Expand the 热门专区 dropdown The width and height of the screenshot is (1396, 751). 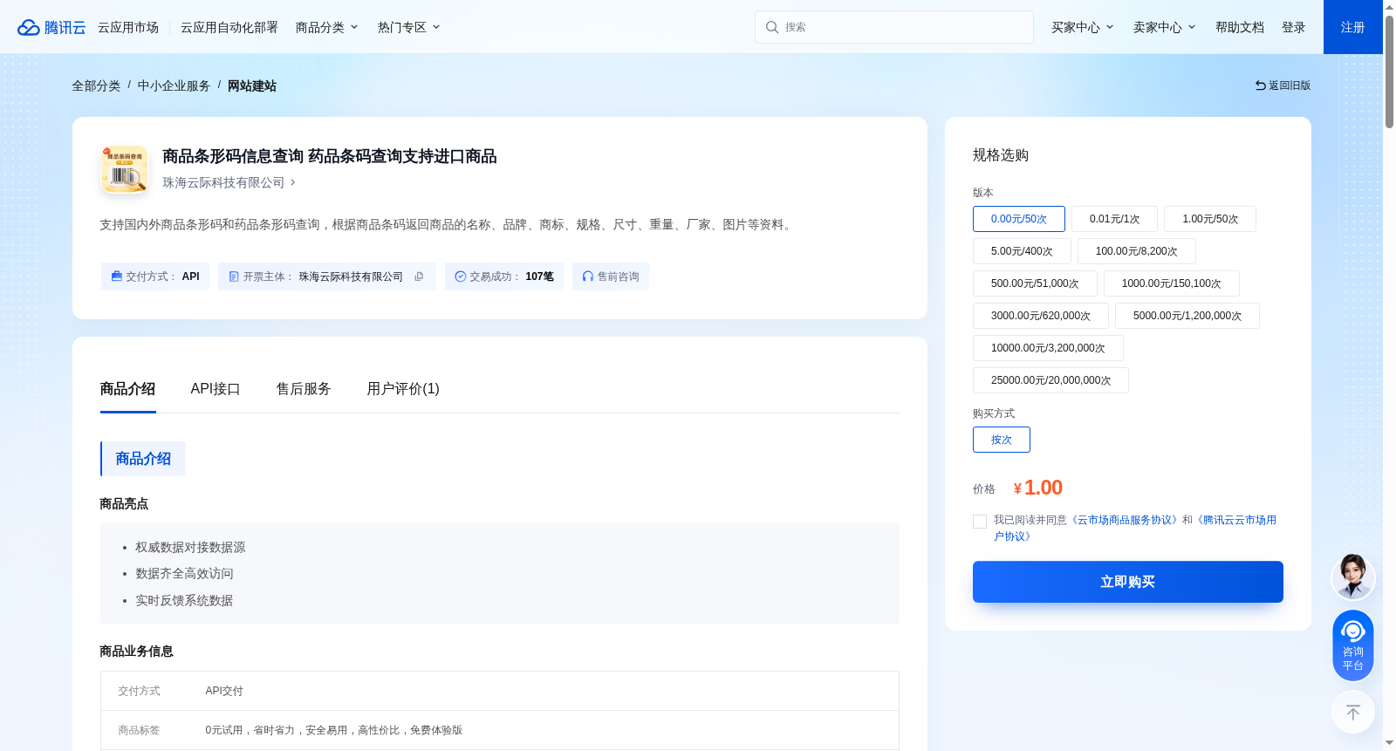coord(409,27)
